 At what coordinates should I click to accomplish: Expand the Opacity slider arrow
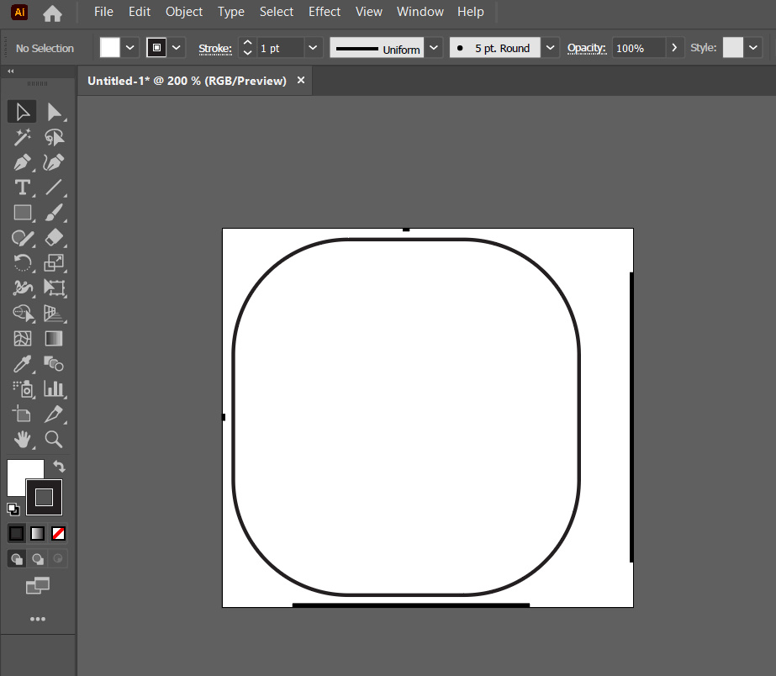[x=674, y=48]
